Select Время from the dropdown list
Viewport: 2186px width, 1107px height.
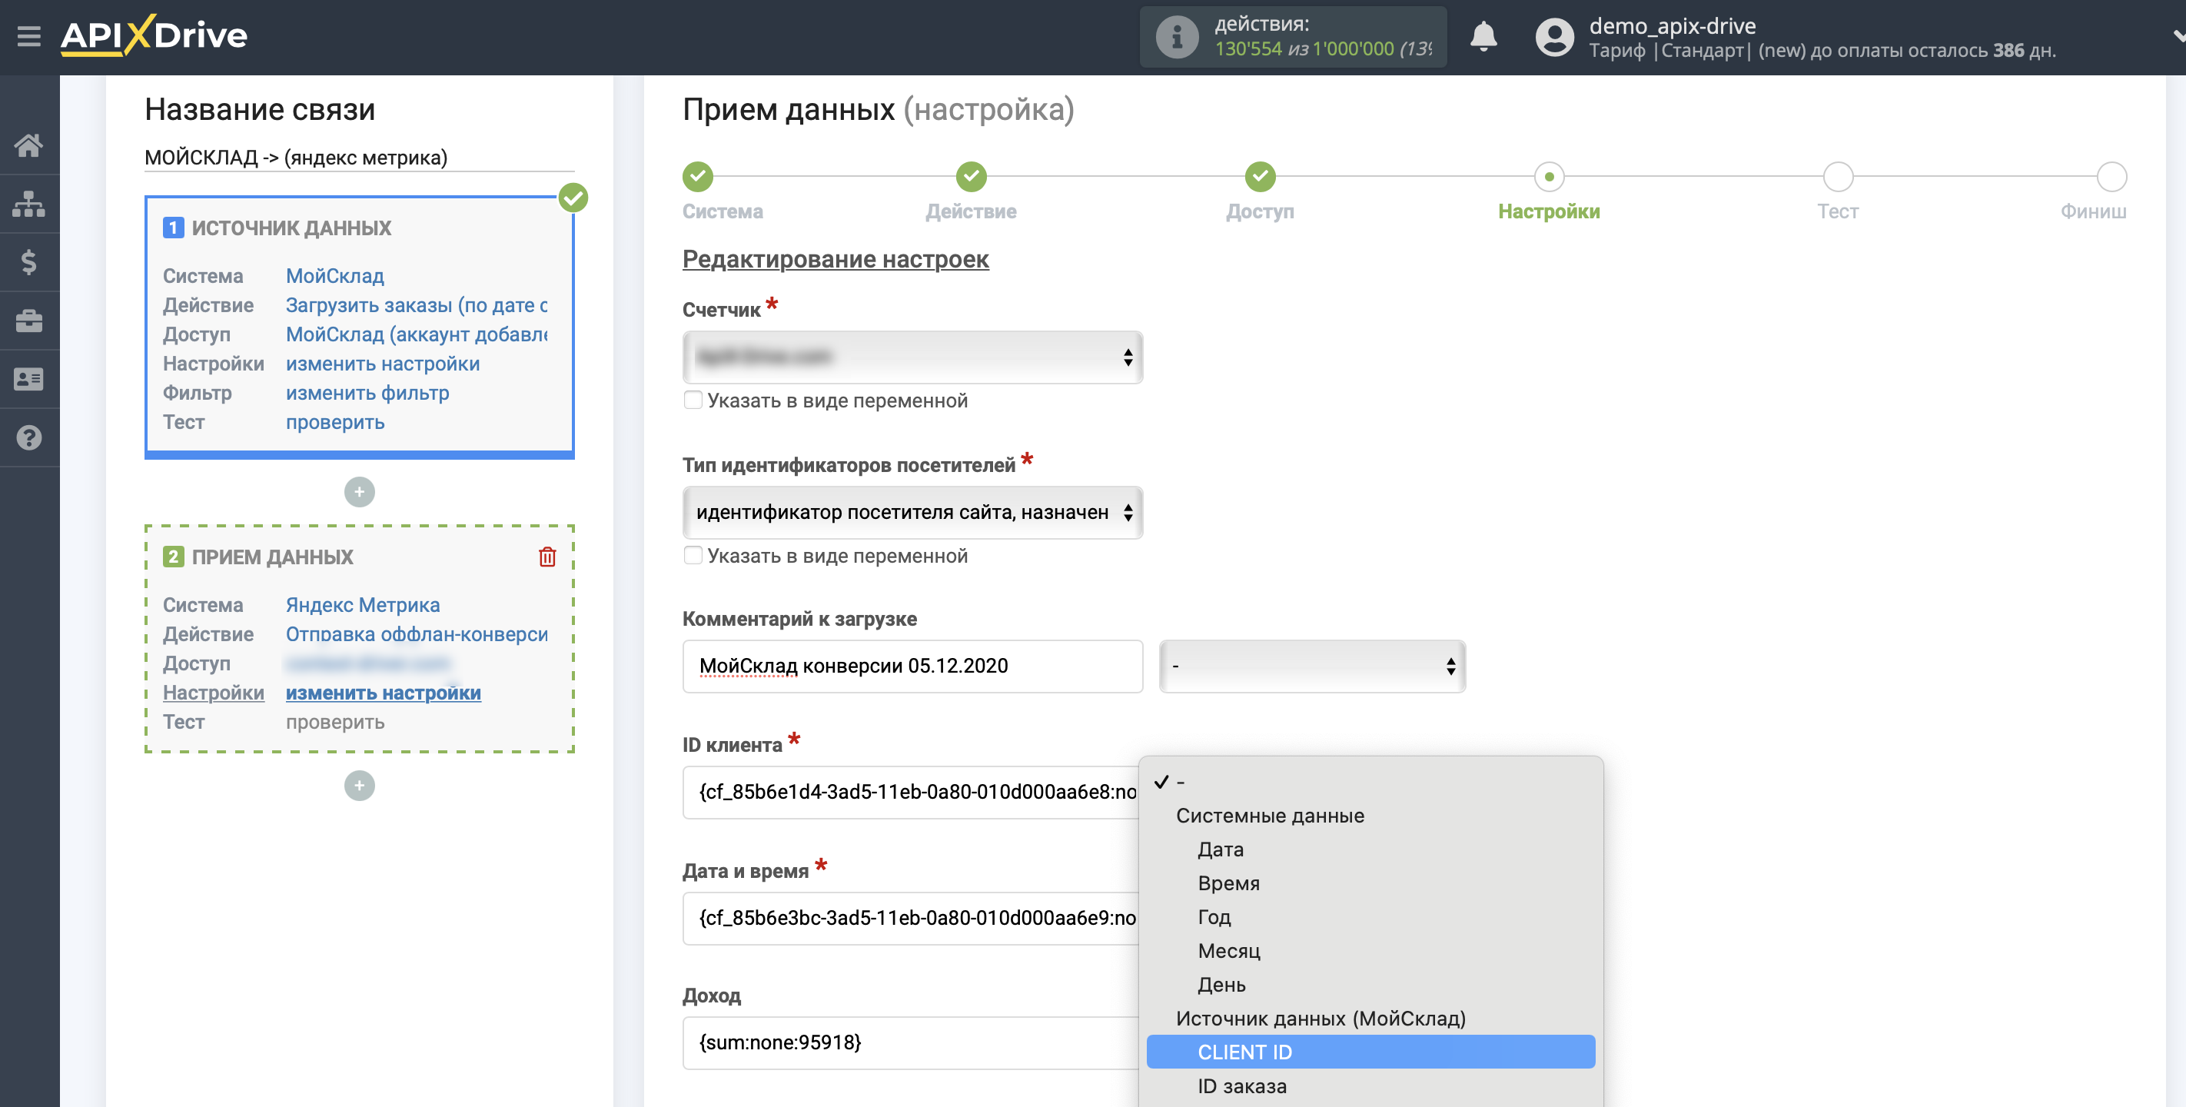[x=1370, y=883]
